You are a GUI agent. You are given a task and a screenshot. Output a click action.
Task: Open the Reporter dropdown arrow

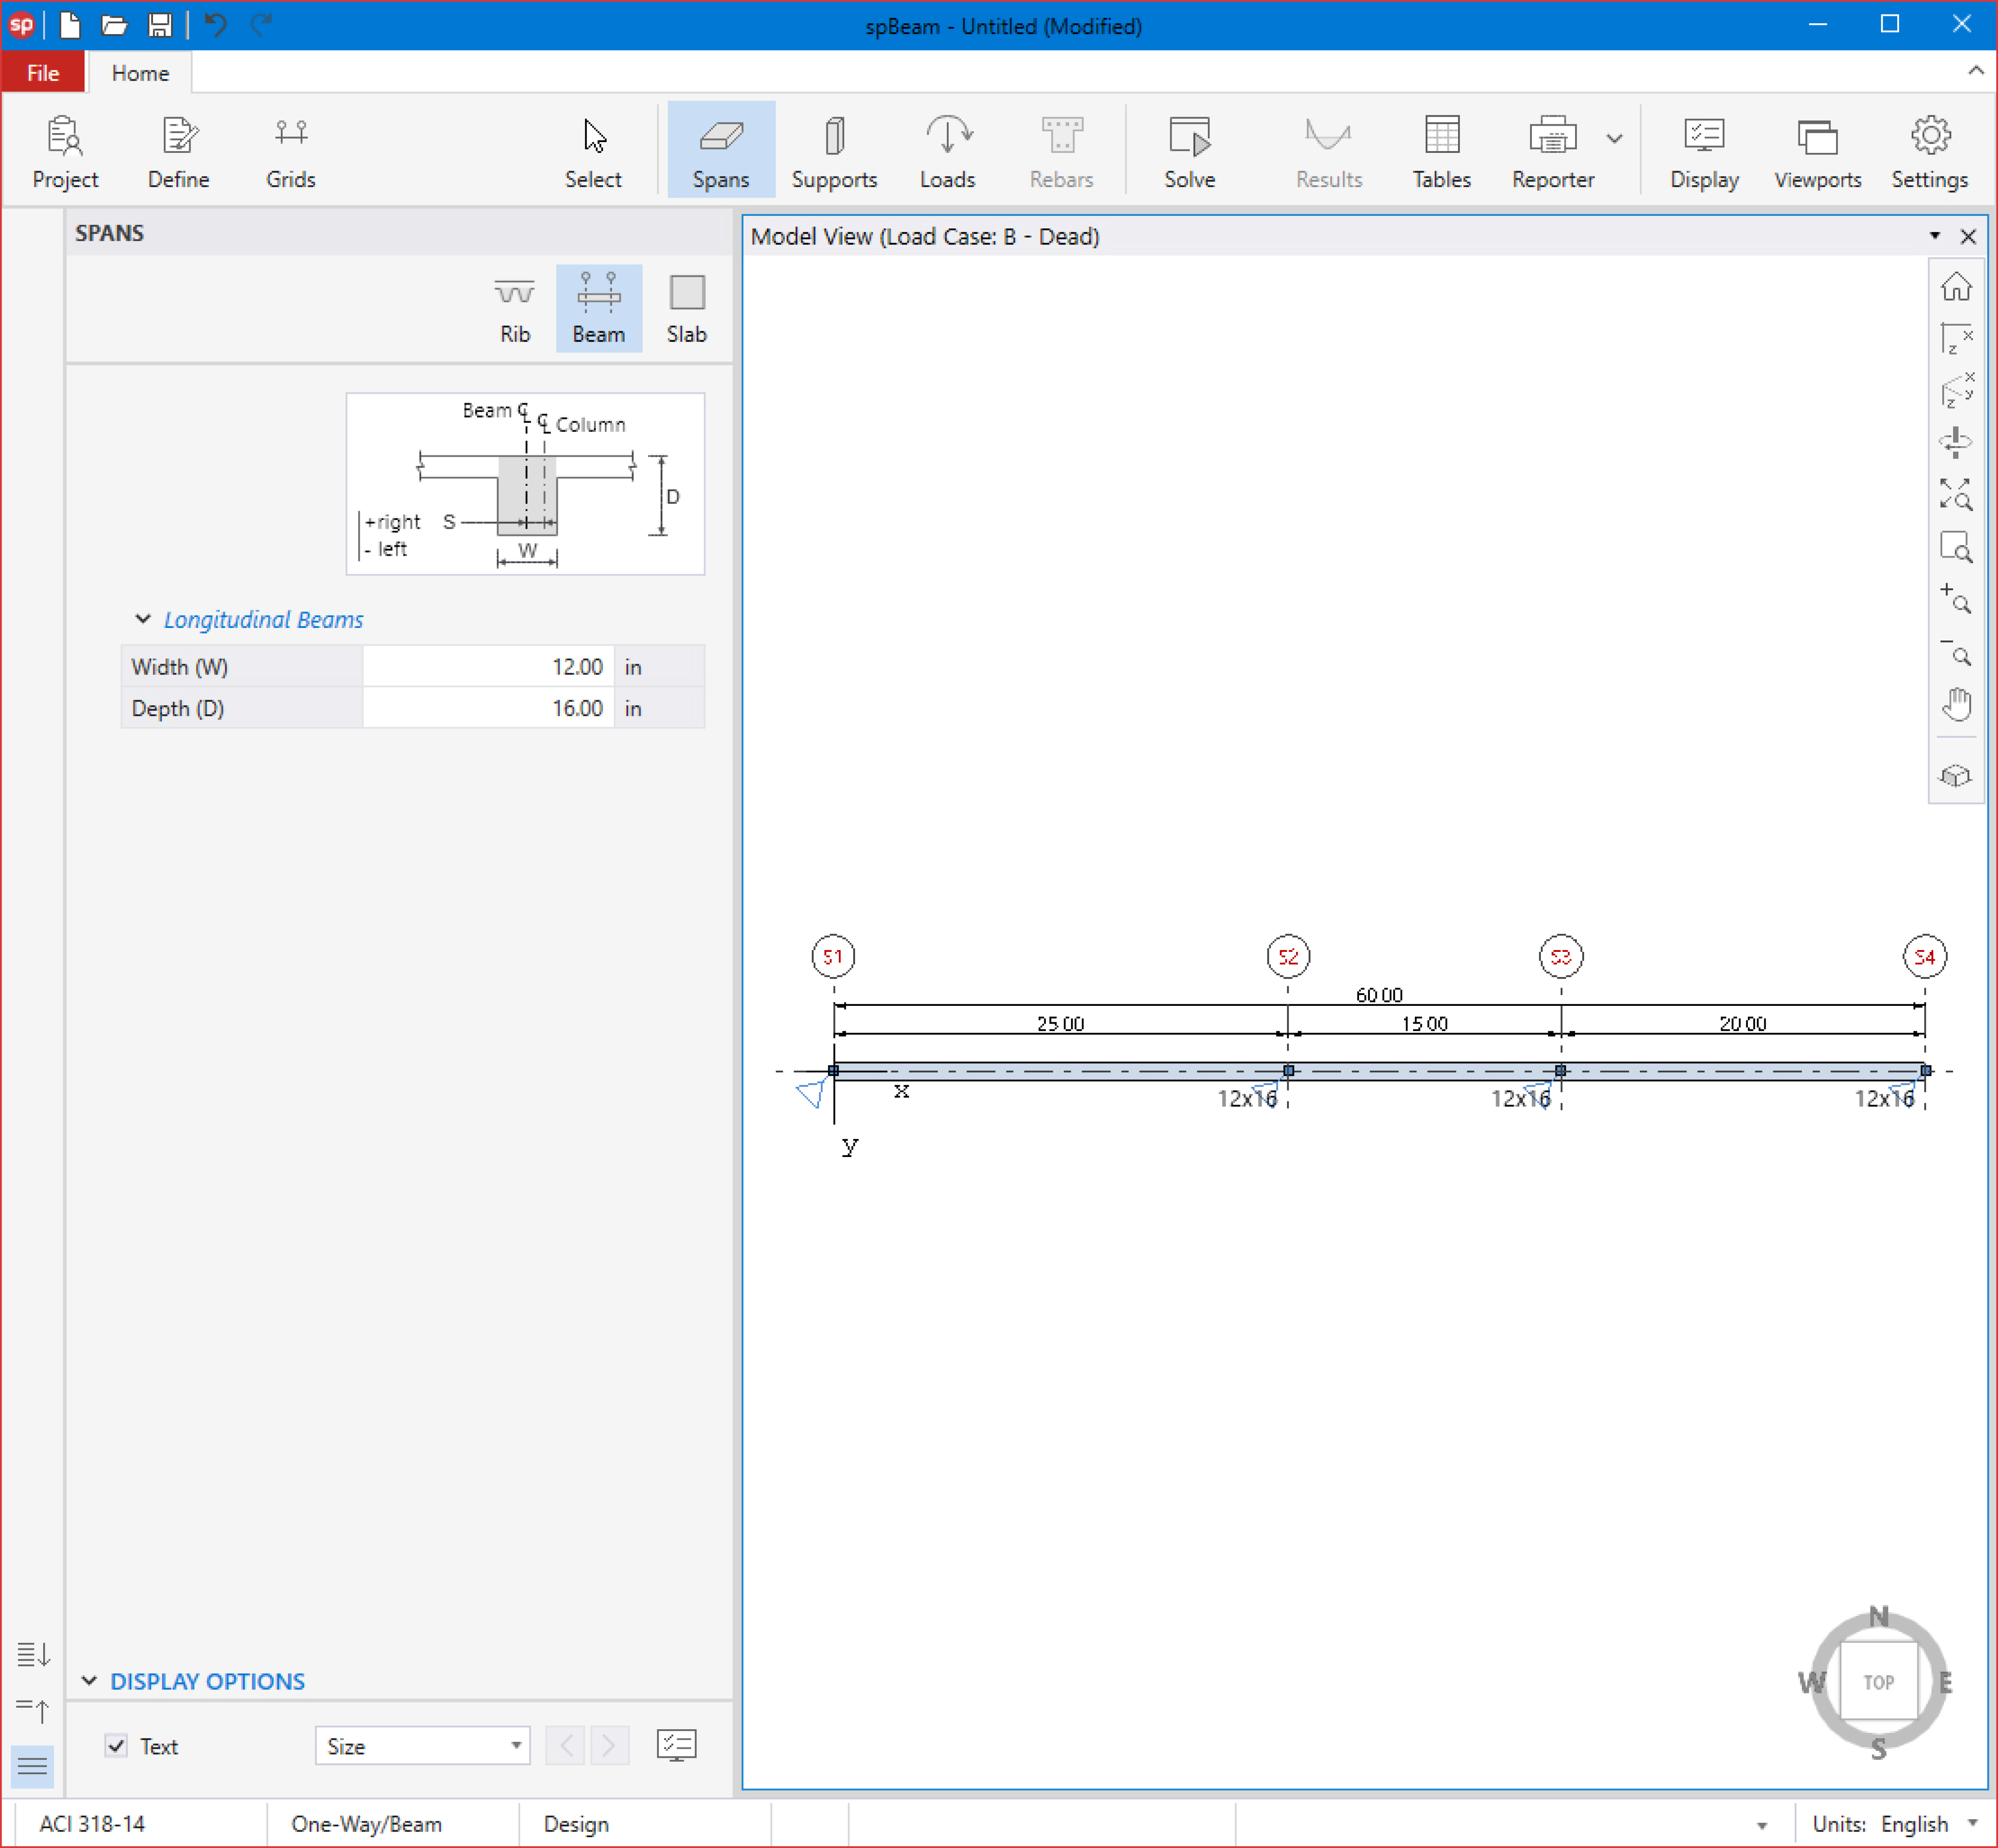pyautogui.click(x=1614, y=139)
